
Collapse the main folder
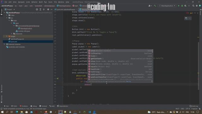[9, 20]
